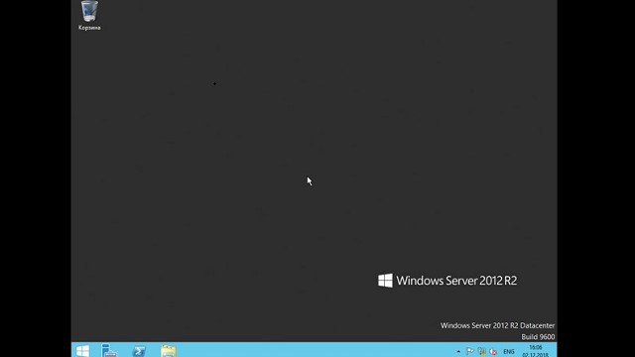Open the Recycle Bin (Корзина) desktop icon
The image size is (635, 357).
coord(89,16)
